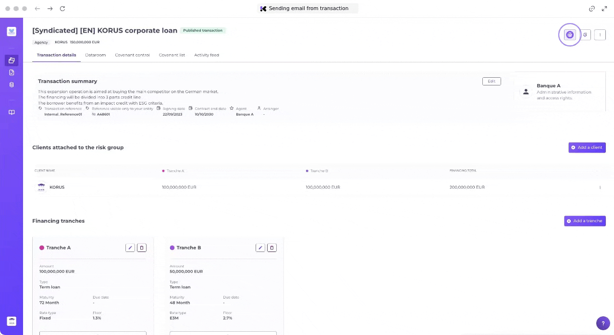The height and width of the screenshot is (335, 614).
Task: Open the Banque A administrative information card
Action: click(559, 92)
